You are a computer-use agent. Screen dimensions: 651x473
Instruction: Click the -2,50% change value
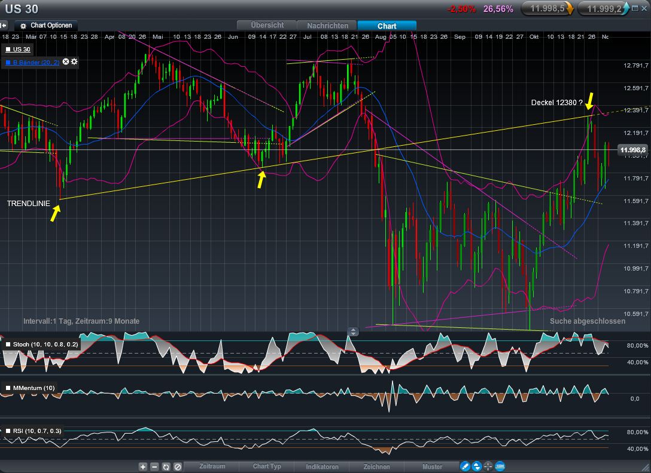461,9
